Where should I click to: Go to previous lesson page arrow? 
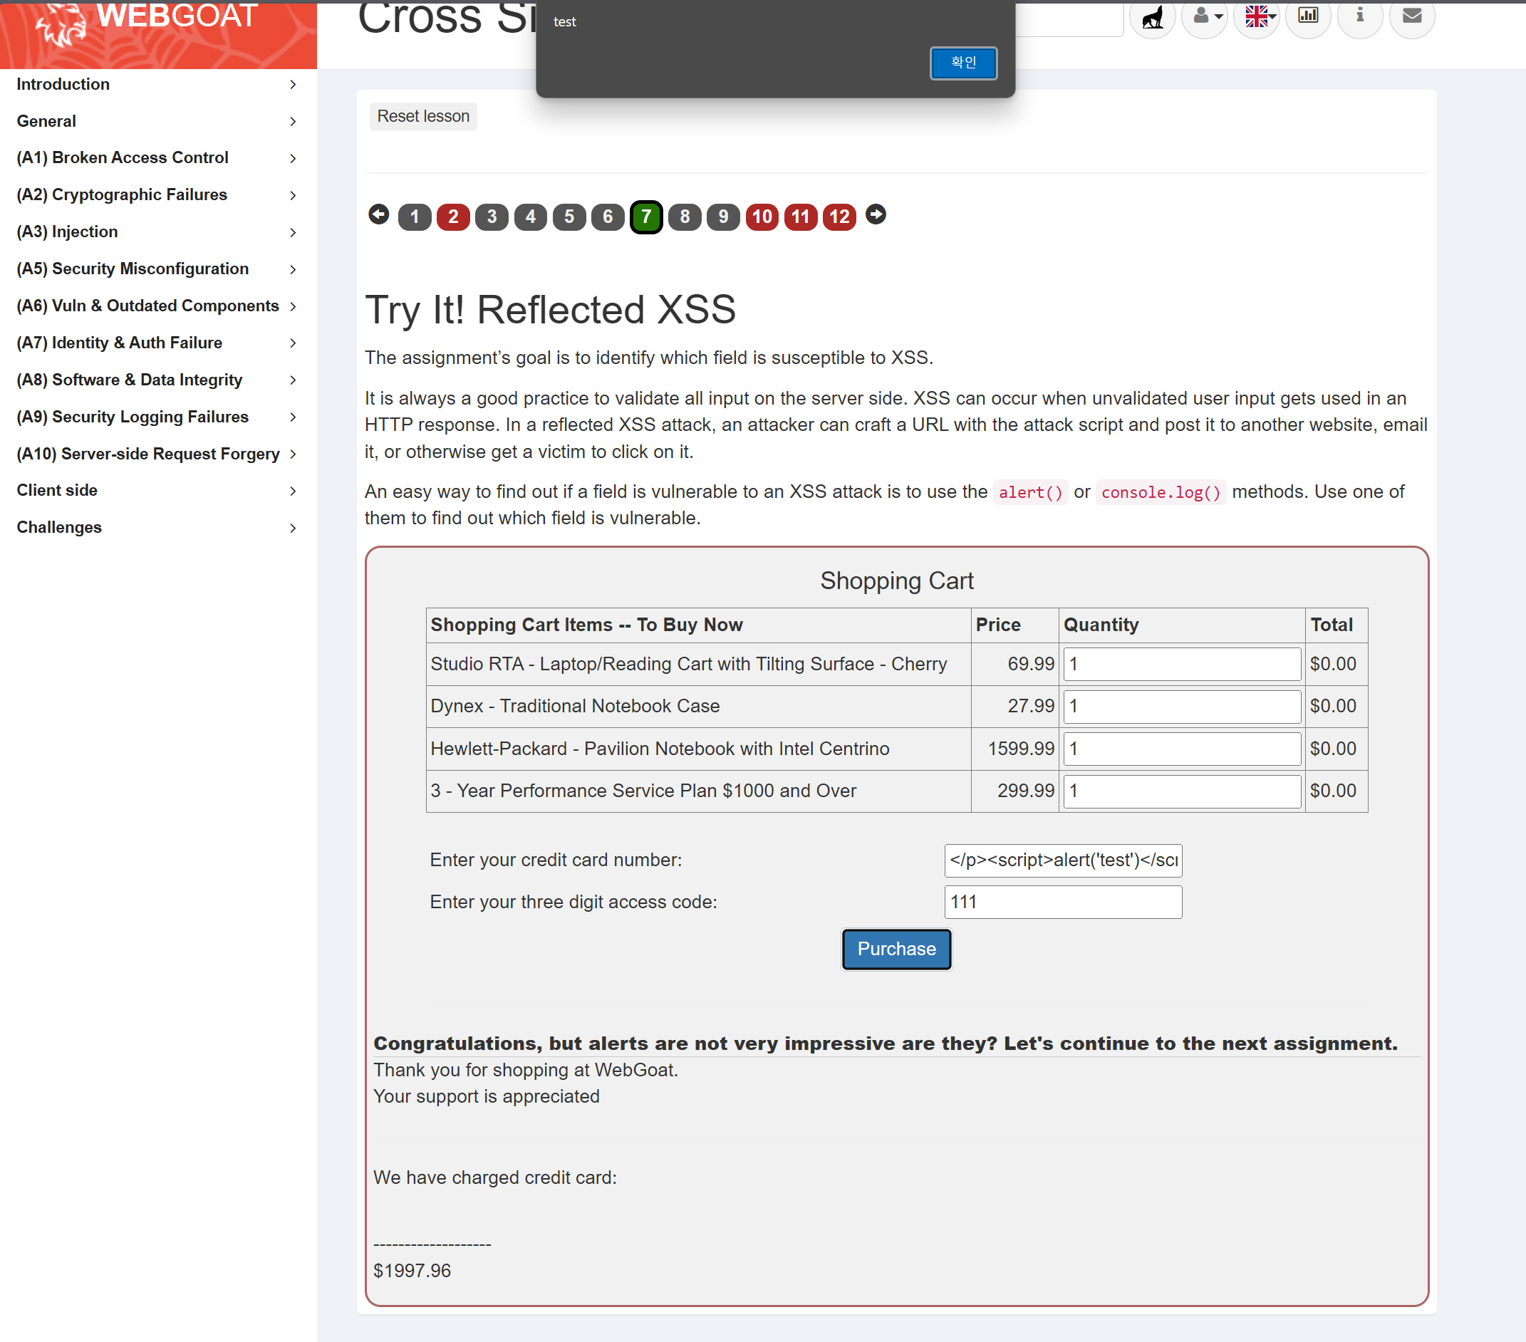[x=378, y=215]
